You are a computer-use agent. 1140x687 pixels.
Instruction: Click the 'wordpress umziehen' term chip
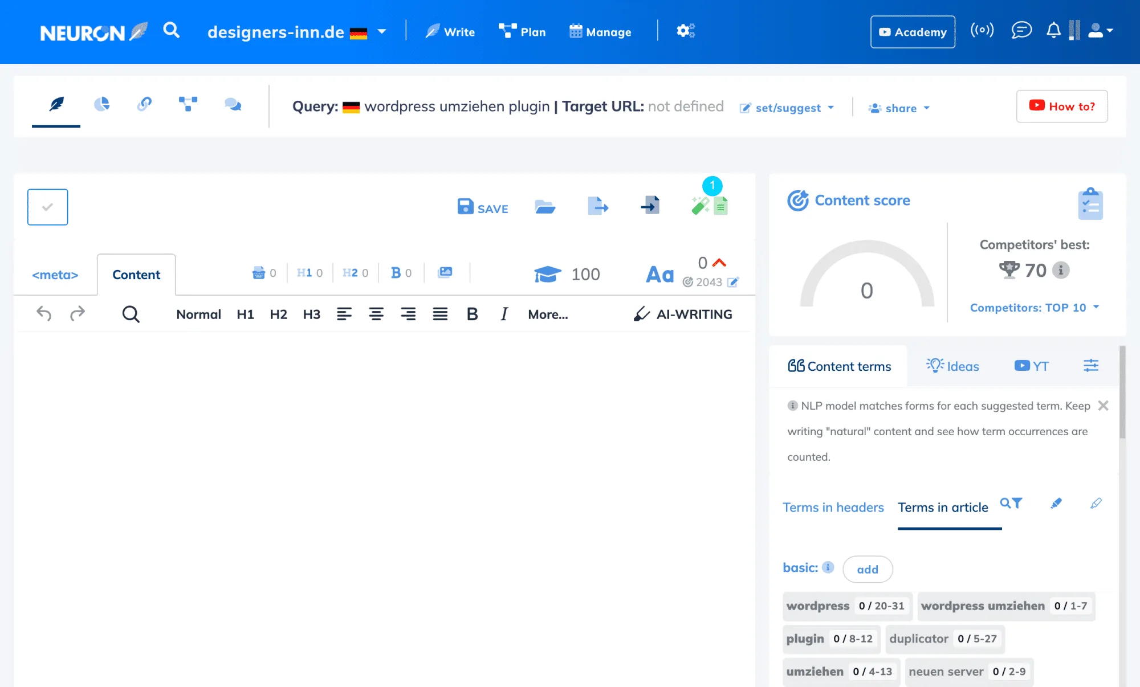(x=1006, y=606)
